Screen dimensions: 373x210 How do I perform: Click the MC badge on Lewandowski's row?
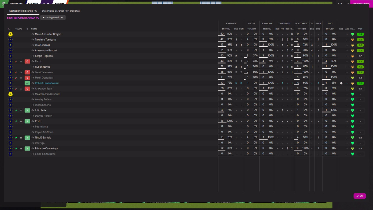[x=27, y=83]
